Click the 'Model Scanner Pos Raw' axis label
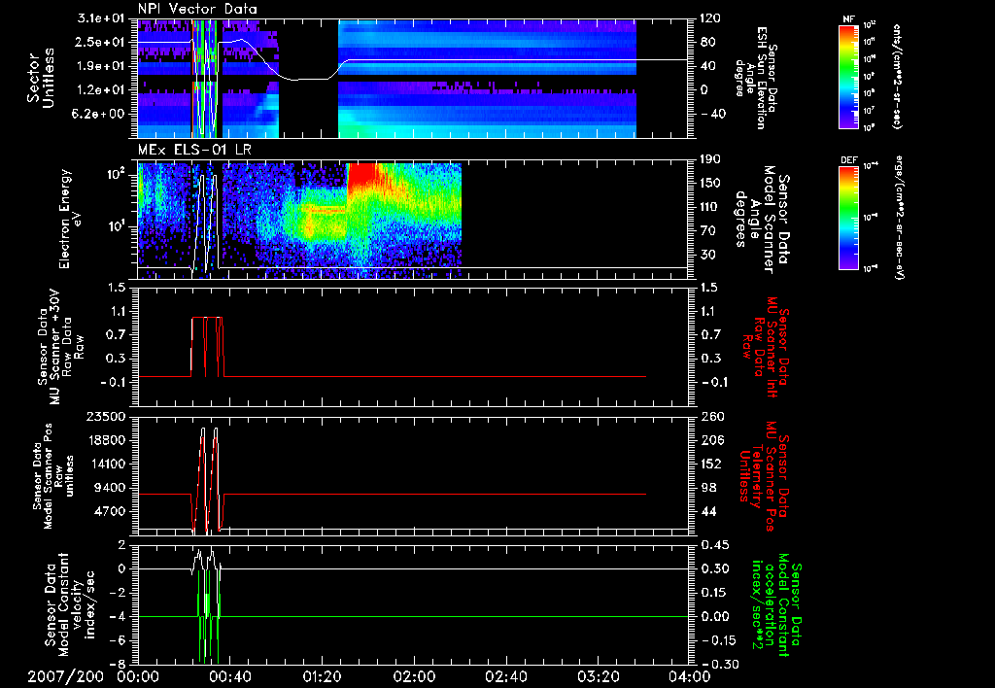995x688 pixels. [53, 476]
